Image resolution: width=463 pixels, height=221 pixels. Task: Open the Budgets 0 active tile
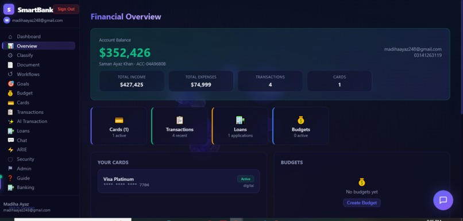pyautogui.click(x=300, y=126)
